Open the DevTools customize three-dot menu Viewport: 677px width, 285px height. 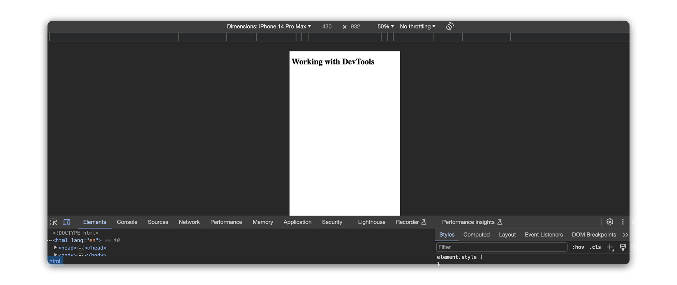pos(623,222)
